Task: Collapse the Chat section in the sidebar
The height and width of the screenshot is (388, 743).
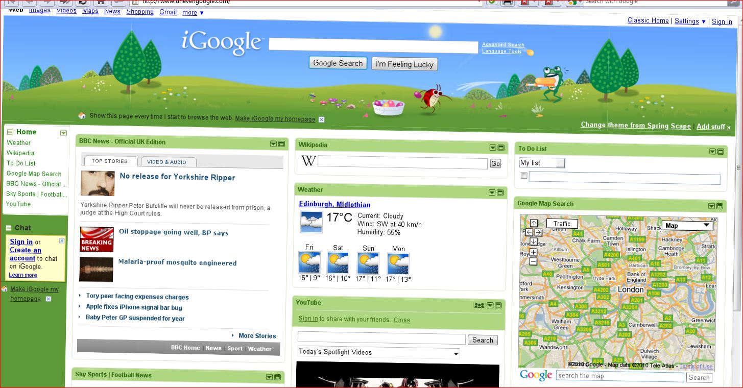Action: [x=9, y=228]
